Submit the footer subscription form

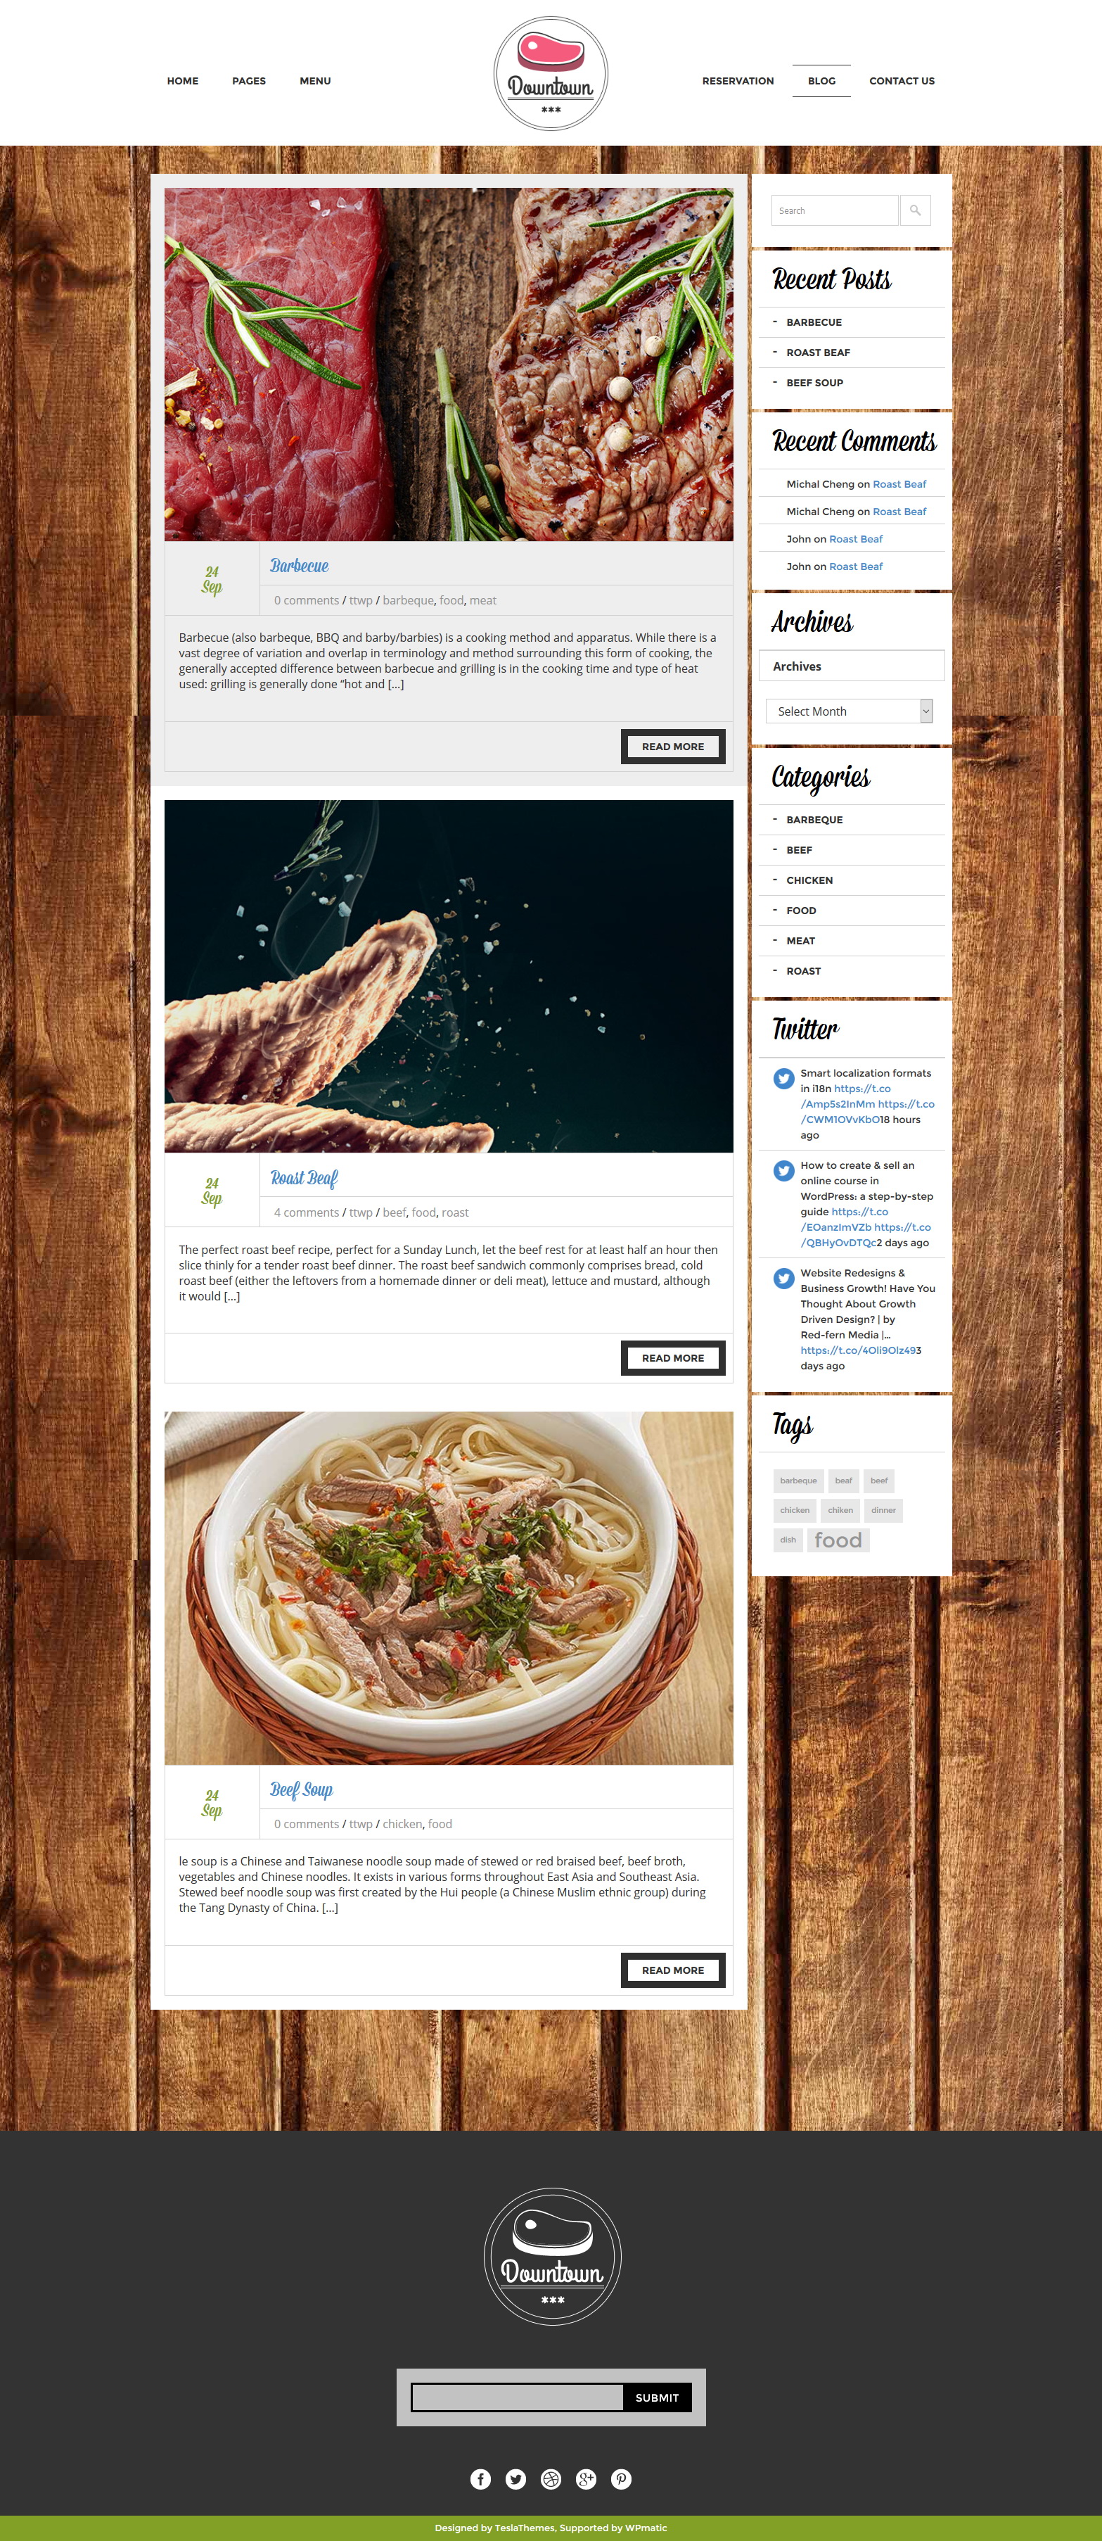tap(658, 2397)
